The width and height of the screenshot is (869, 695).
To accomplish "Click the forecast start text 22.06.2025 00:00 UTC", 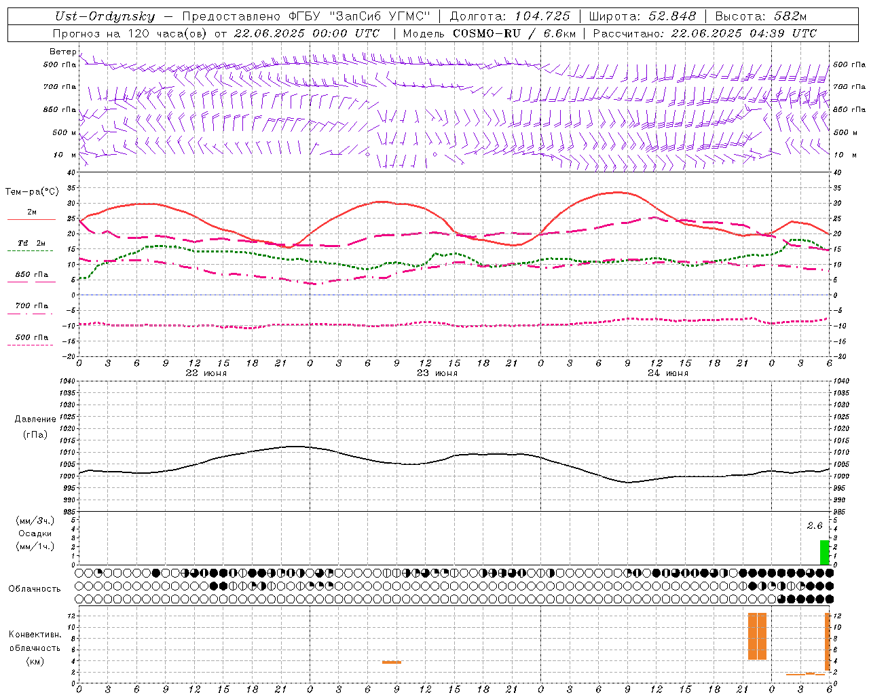I will (307, 33).
